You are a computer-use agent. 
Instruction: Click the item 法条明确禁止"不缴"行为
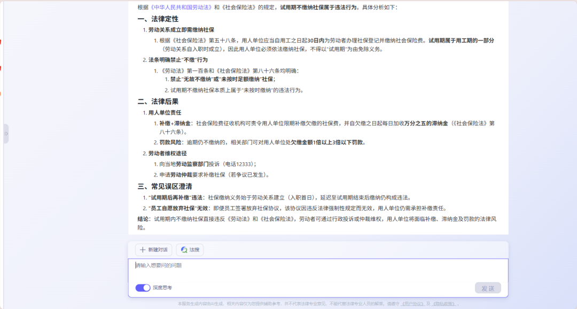[178, 60]
